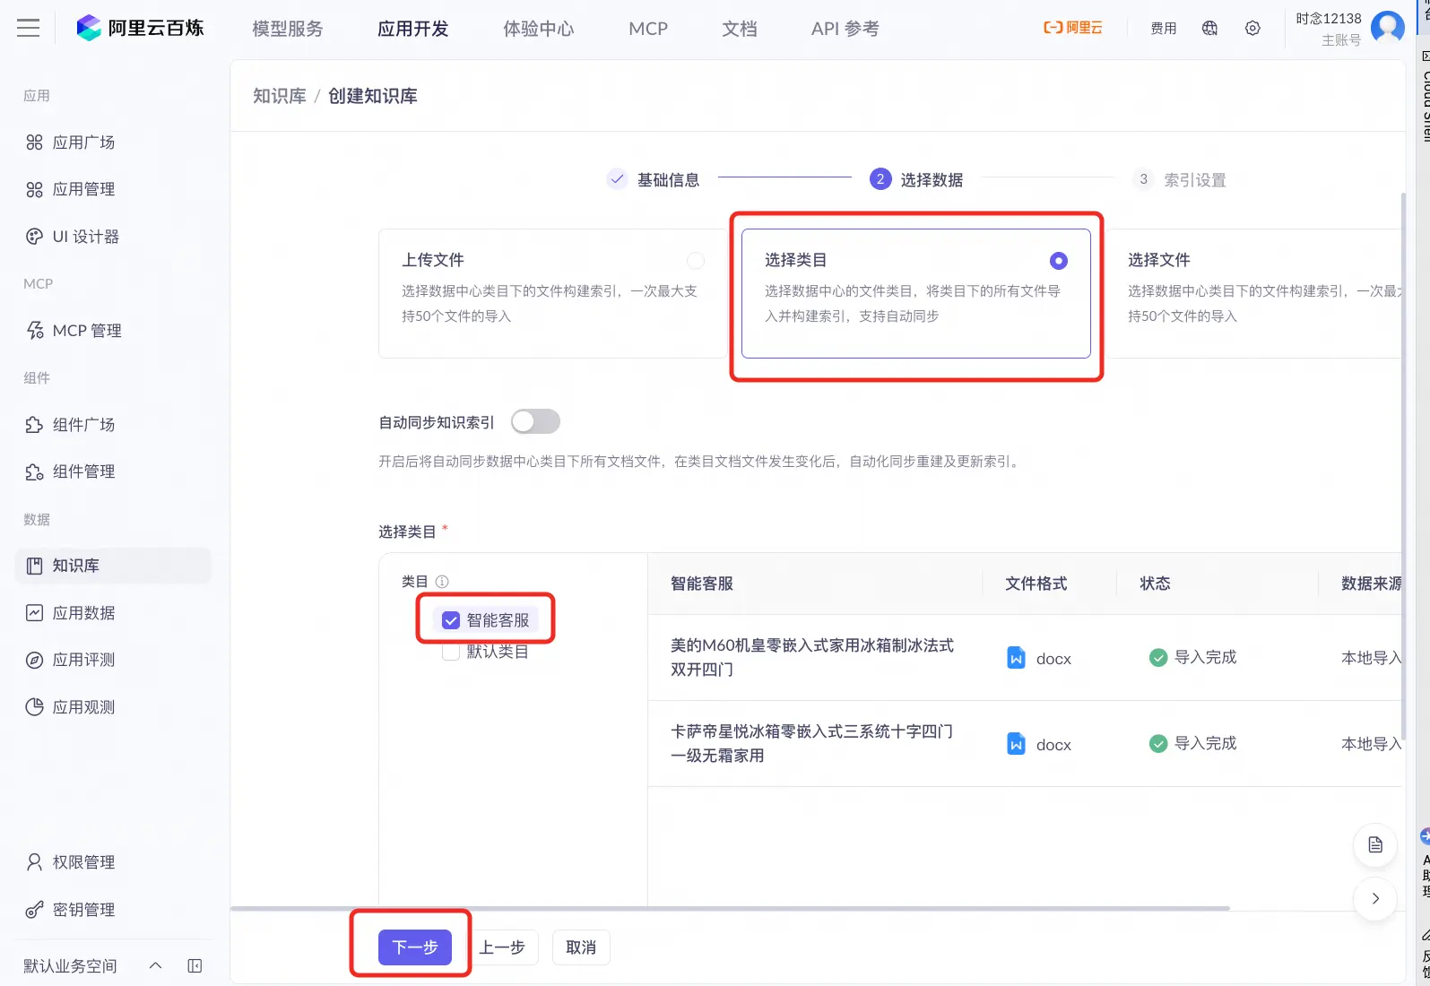Image resolution: width=1430 pixels, height=986 pixels.
Task: Click the 导入完成 status icon for 美的M60
Action: (1158, 658)
